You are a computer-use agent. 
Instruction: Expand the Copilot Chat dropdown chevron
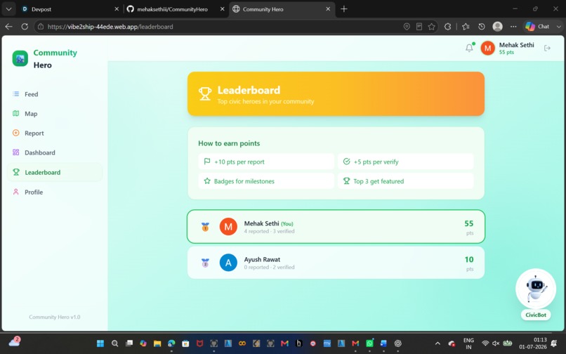[x=559, y=27]
